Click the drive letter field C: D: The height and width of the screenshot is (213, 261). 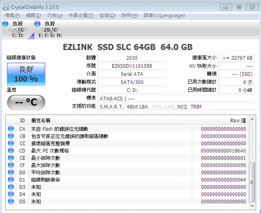(x=132, y=90)
